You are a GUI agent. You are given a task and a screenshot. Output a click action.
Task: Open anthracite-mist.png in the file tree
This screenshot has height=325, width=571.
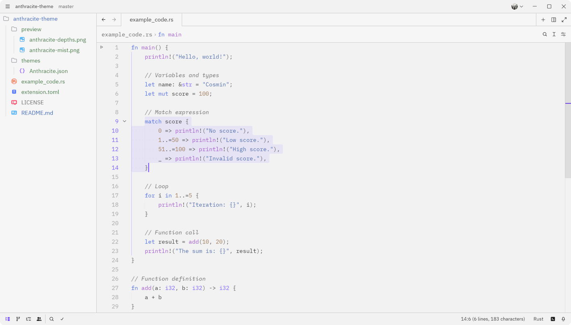(54, 50)
